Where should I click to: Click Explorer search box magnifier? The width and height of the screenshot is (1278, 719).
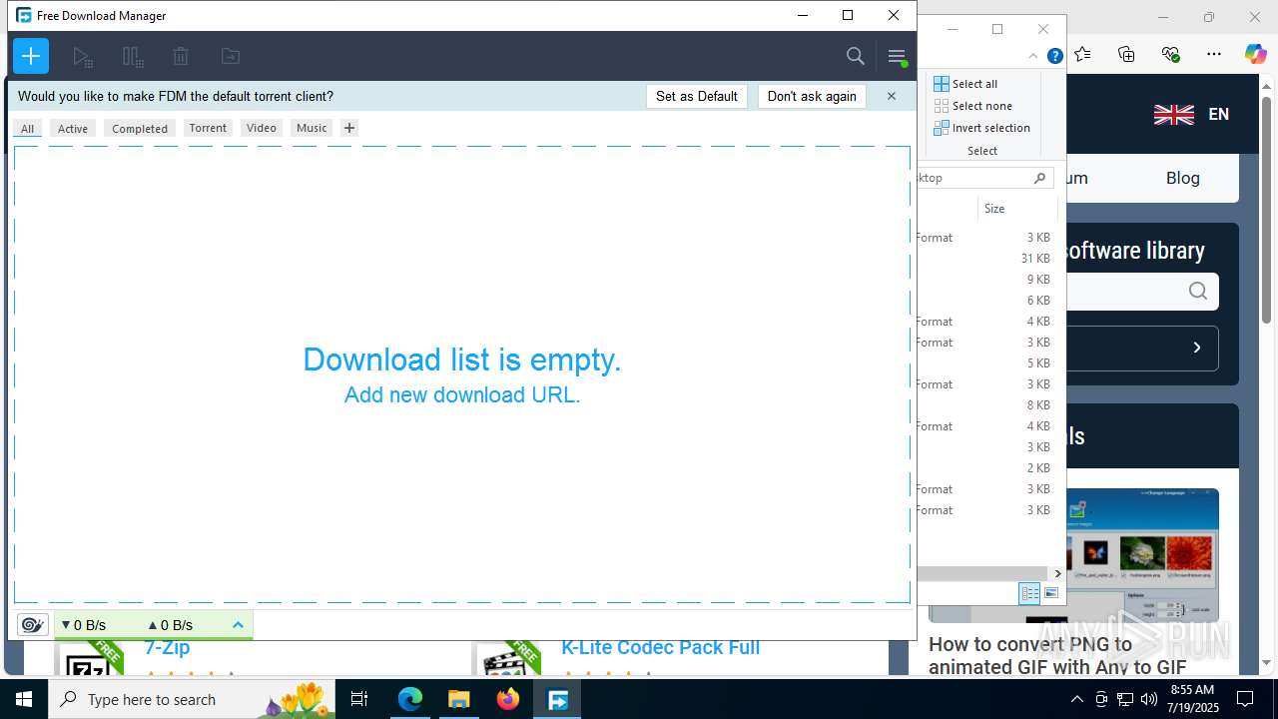[x=1039, y=178]
